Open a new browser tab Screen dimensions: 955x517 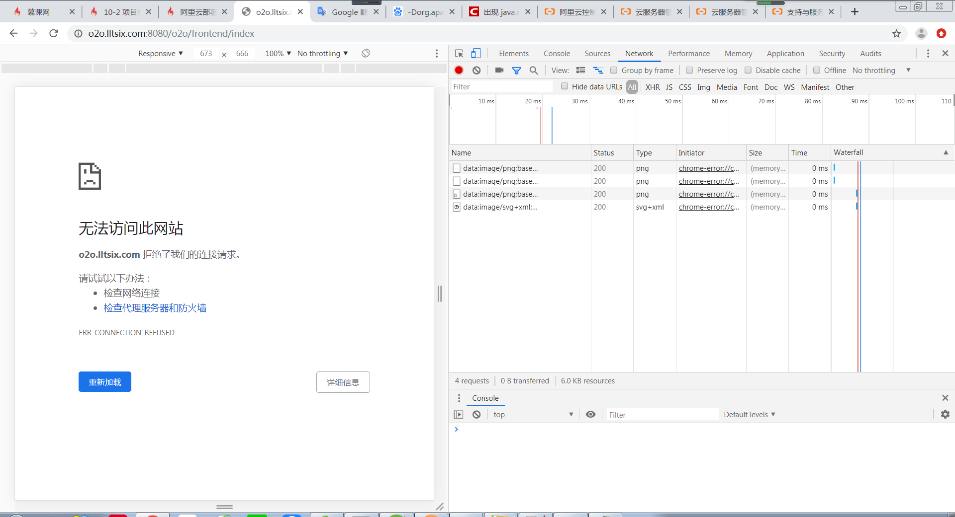[x=855, y=11]
